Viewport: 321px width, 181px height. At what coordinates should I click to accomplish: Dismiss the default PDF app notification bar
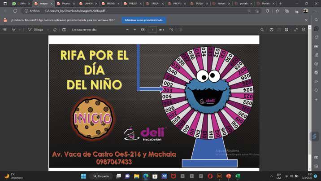point(306,20)
